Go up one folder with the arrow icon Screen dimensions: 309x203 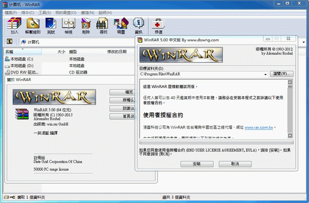point(9,41)
